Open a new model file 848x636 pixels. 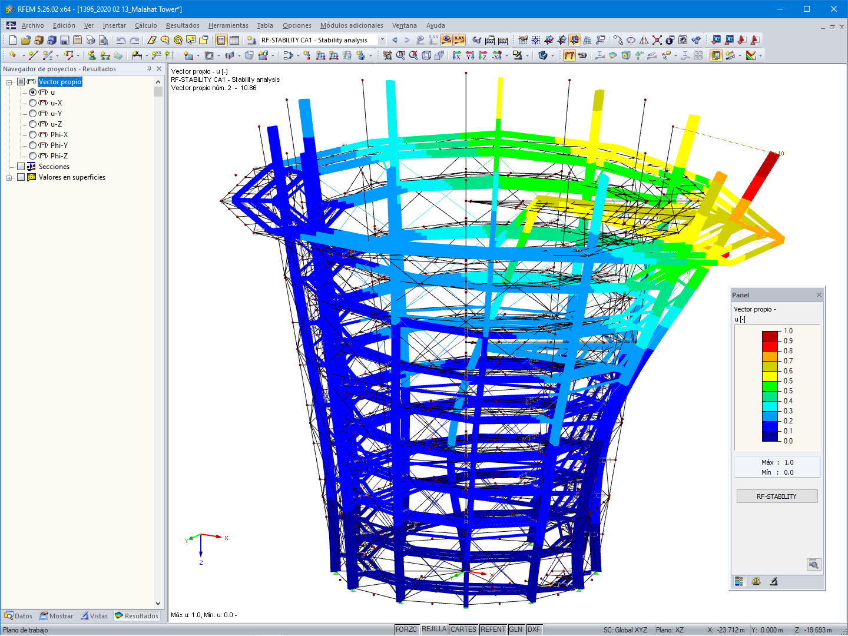[11, 39]
